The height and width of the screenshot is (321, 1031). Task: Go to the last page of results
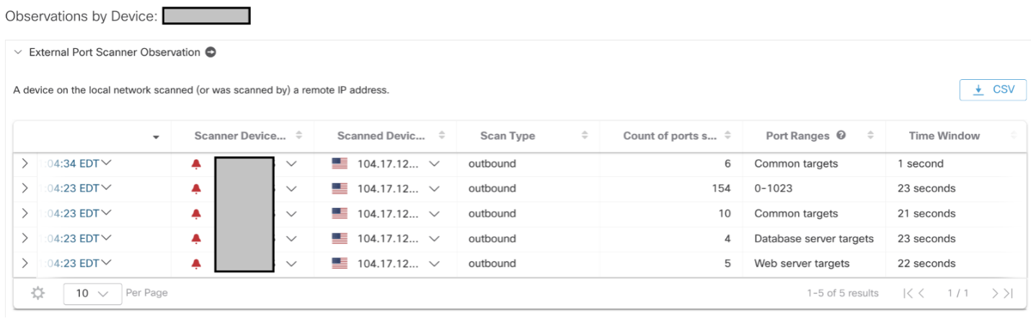(x=1007, y=293)
